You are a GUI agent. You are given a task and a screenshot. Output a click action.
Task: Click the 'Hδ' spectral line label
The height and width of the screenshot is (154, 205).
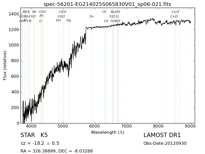tap(34, 12)
